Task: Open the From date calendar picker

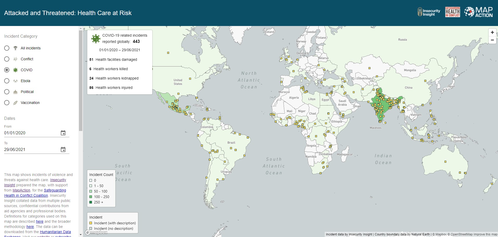Action: pos(63,133)
